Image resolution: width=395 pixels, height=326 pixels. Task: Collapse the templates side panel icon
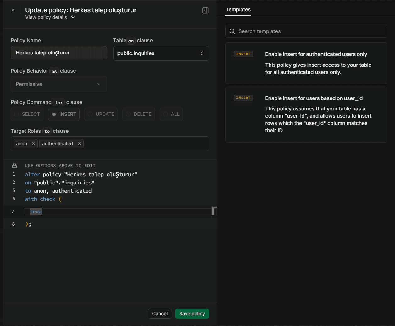point(205,10)
